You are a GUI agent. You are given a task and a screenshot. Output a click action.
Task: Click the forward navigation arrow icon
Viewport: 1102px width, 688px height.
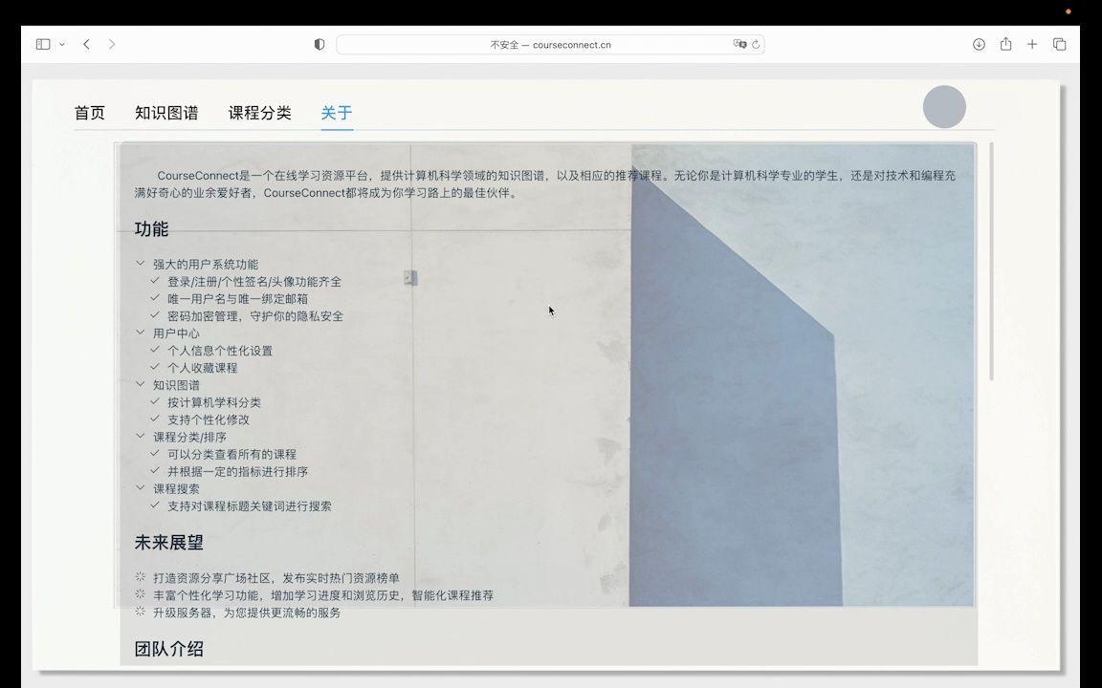pyautogui.click(x=113, y=44)
